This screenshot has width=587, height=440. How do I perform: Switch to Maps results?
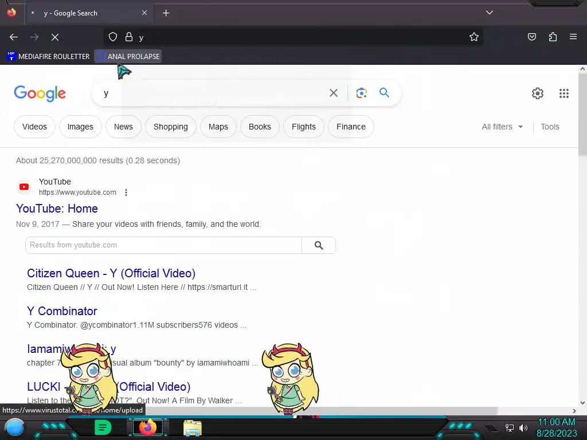click(218, 127)
